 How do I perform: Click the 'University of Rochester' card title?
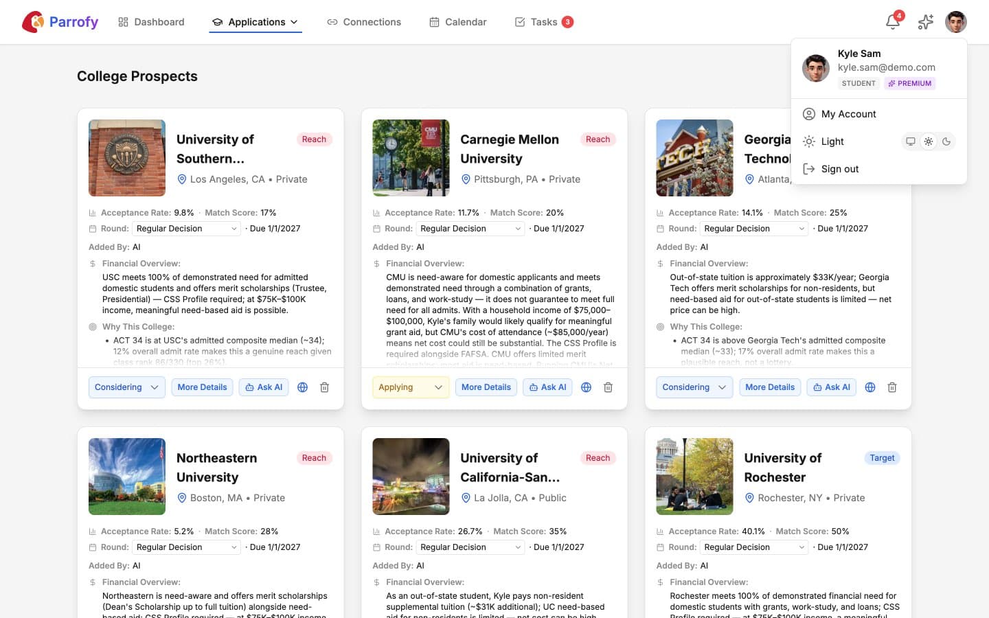(x=783, y=468)
